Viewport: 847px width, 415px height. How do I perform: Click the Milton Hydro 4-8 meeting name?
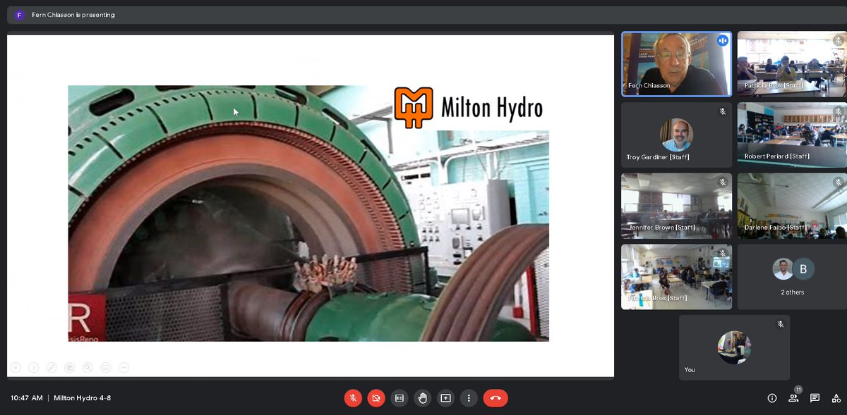tap(82, 398)
